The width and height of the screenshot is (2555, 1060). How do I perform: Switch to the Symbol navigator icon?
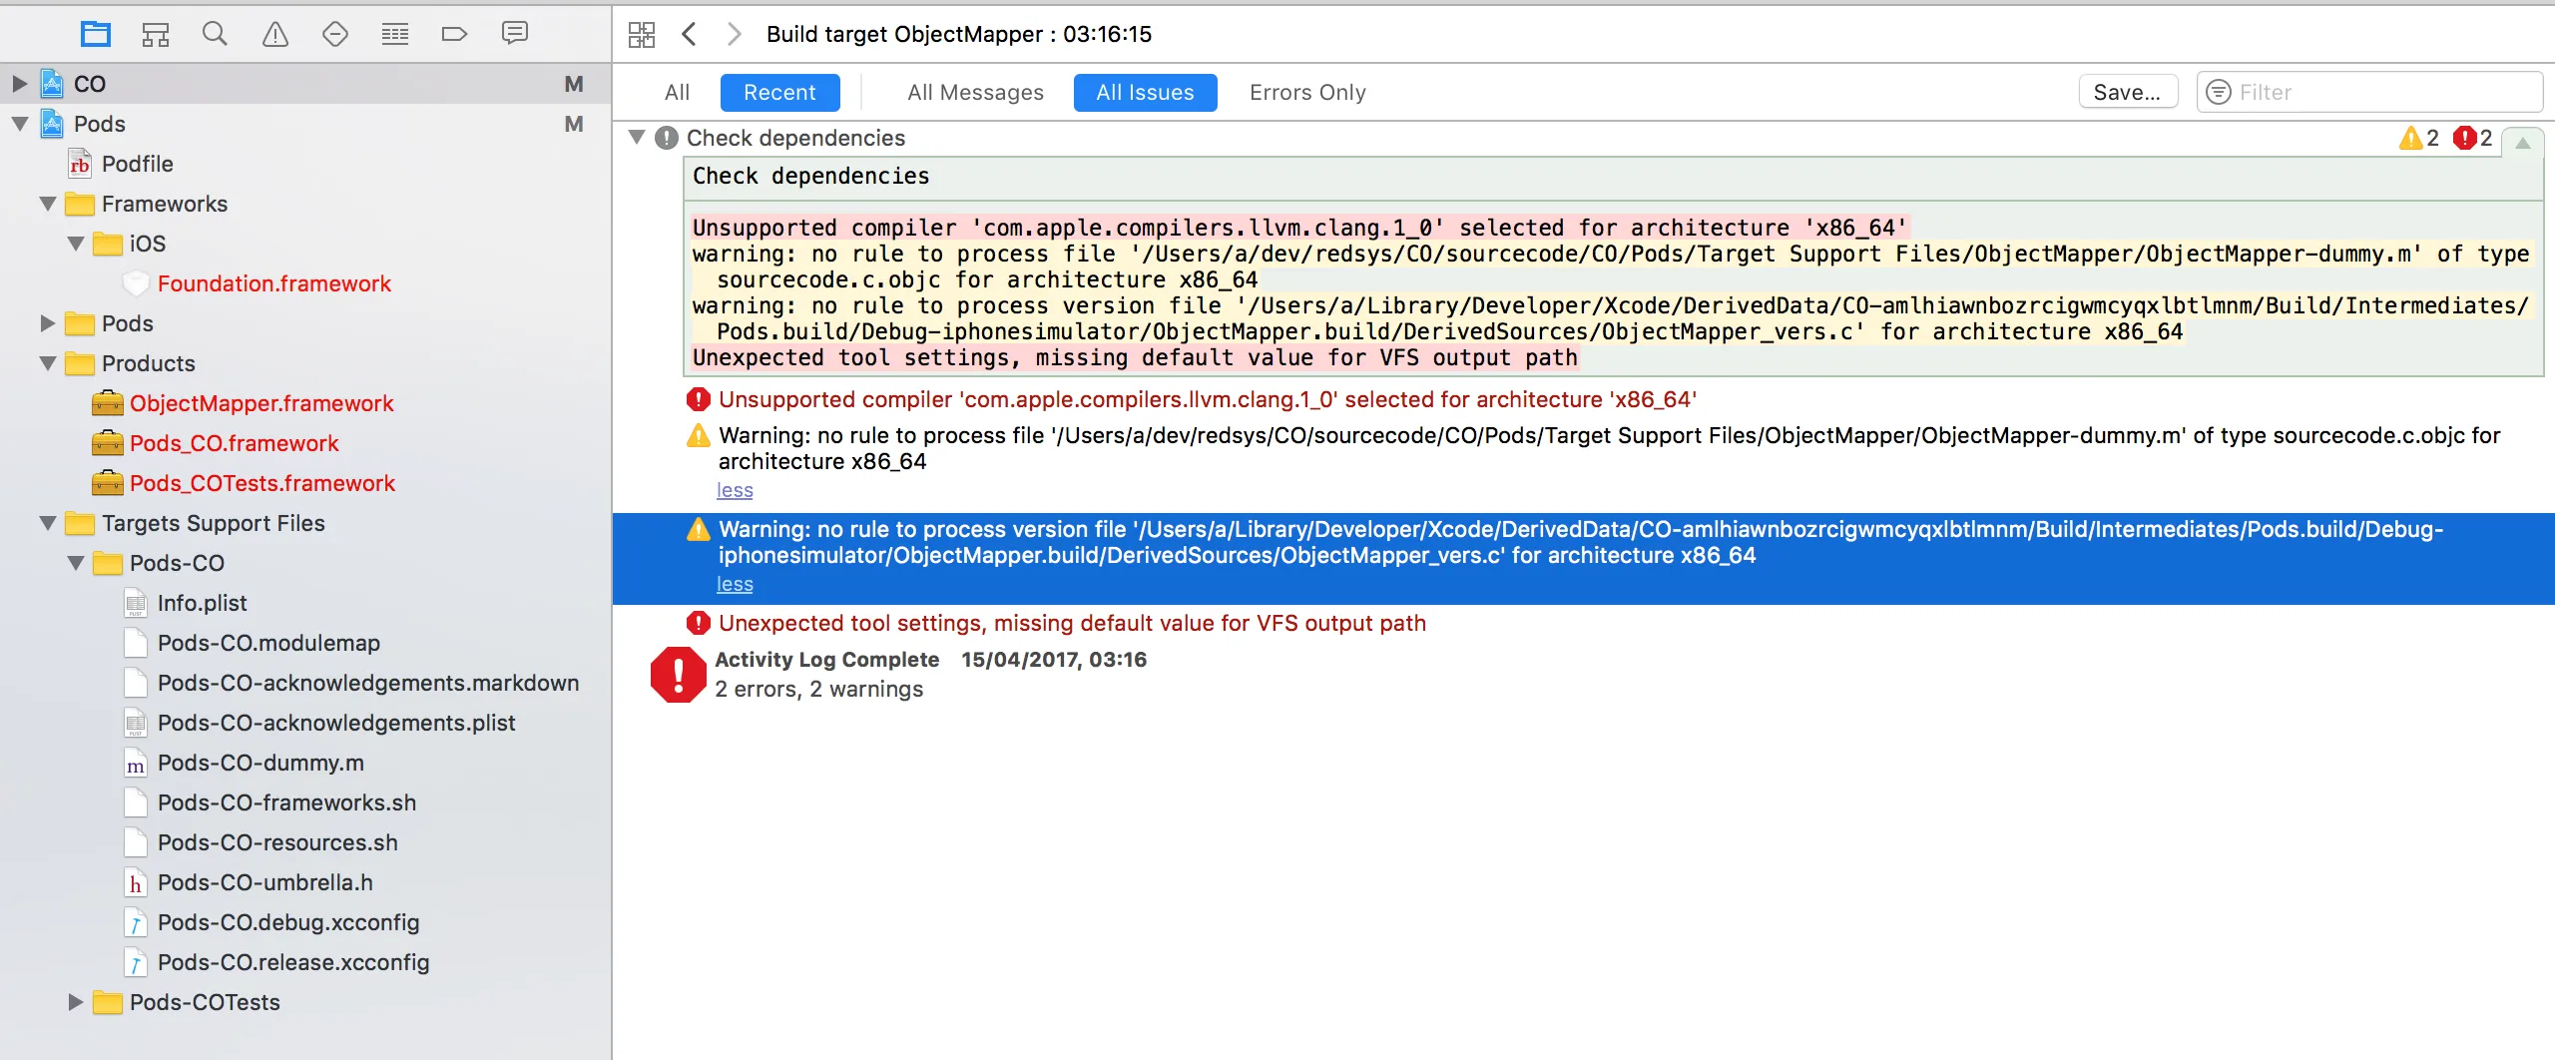[156, 34]
